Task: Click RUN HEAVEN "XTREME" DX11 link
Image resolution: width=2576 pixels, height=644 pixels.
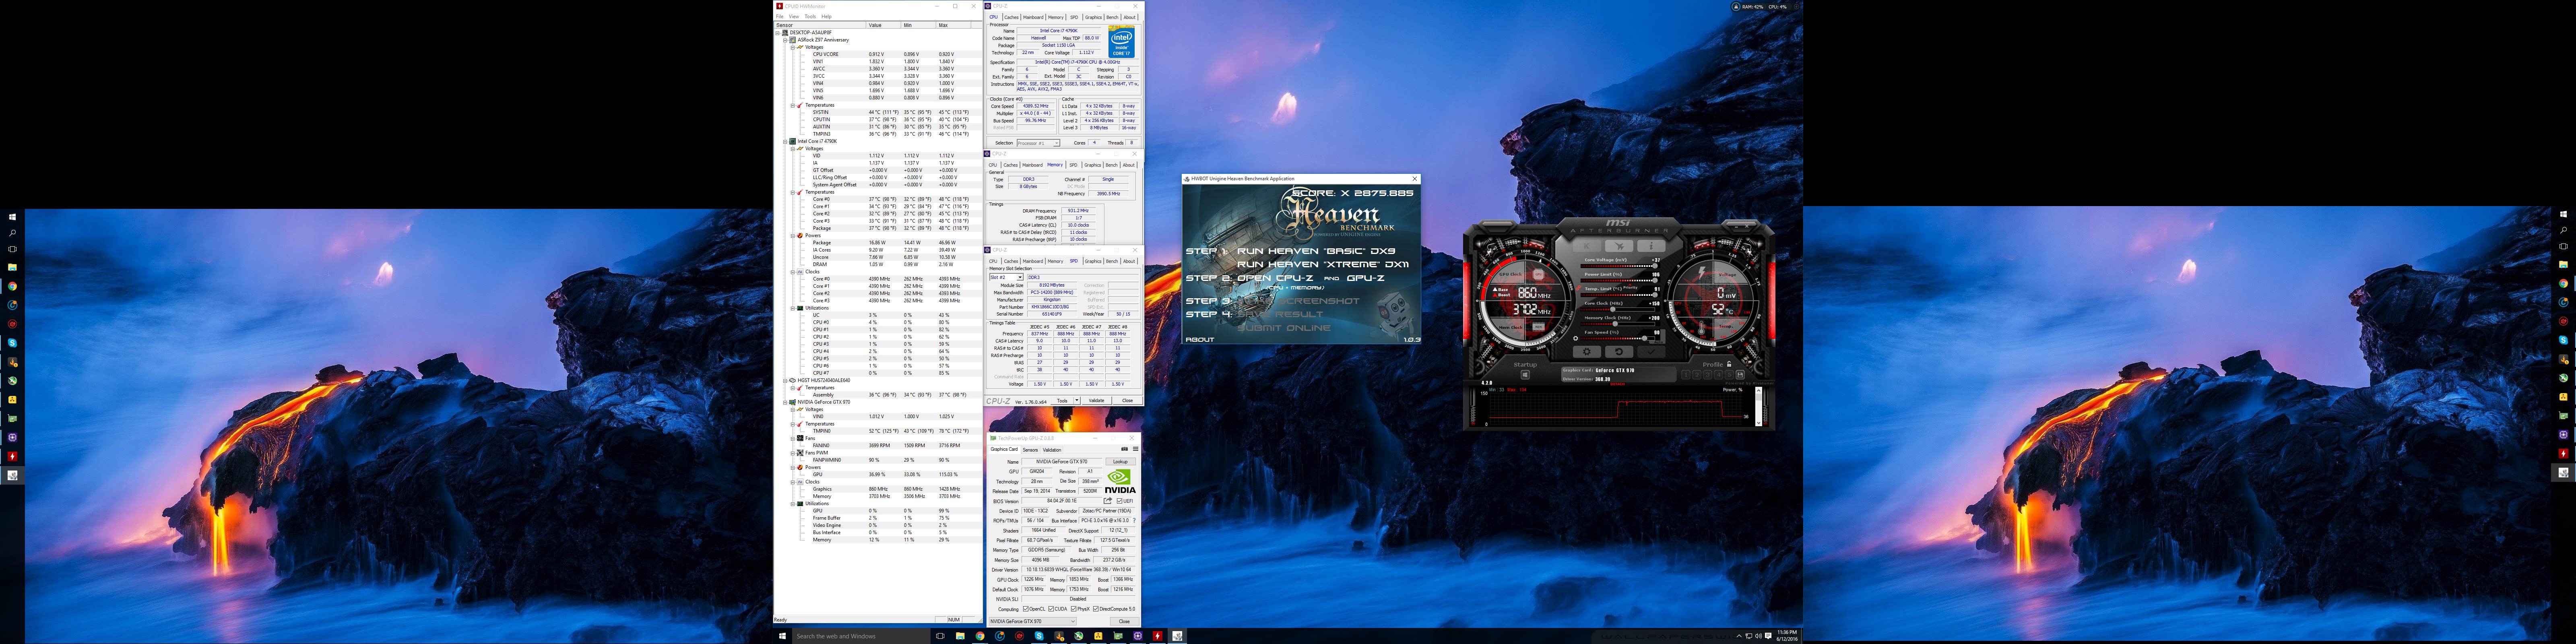Action: [x=1324, y=264]
